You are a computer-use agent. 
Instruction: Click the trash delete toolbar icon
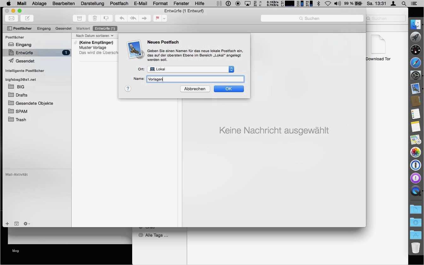[x=95, y=18]
